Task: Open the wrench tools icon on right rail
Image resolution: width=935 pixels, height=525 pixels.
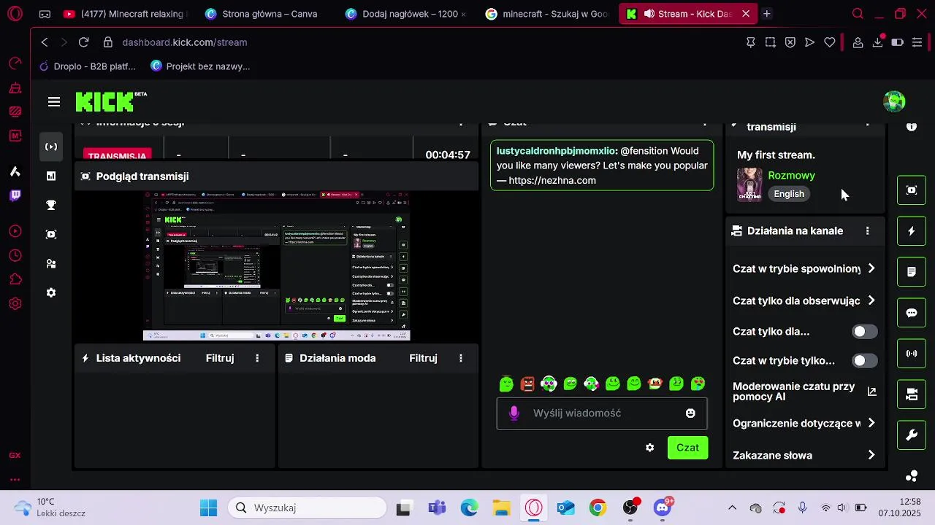Action: click(912, 435)
